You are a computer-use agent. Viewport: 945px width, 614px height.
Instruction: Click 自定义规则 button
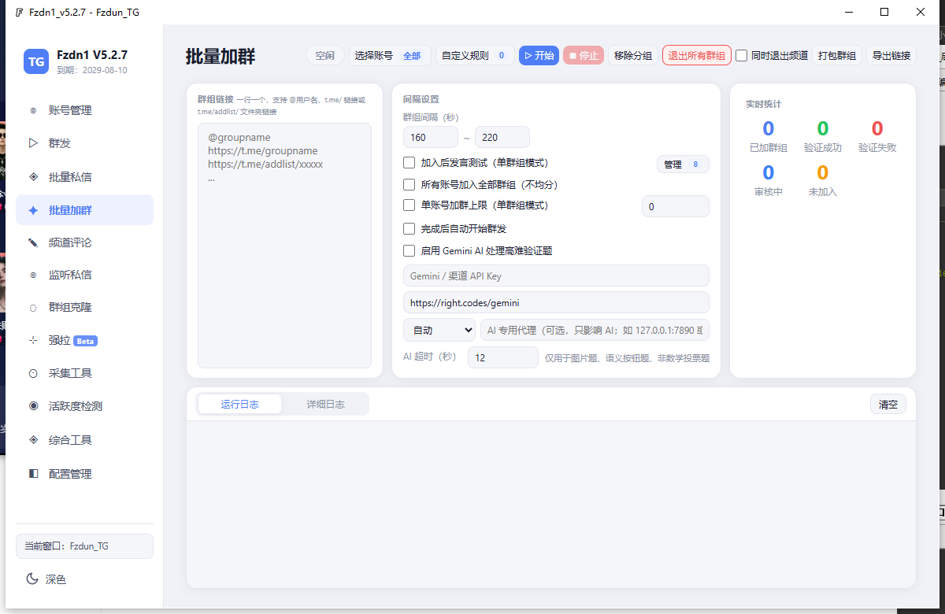[x=475, y=56]
